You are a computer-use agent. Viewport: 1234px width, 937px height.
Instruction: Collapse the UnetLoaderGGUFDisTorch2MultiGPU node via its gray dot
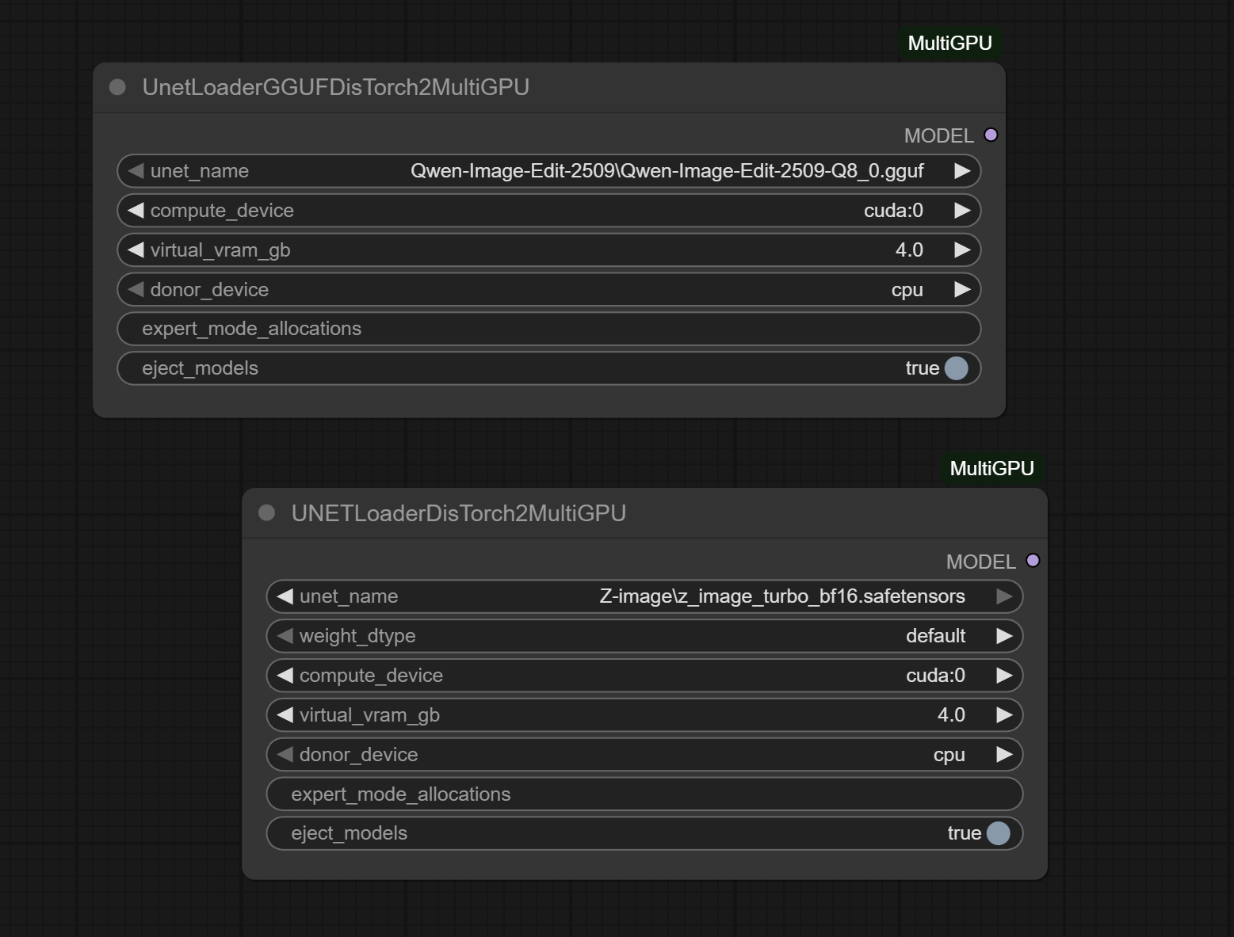point(117,87)
